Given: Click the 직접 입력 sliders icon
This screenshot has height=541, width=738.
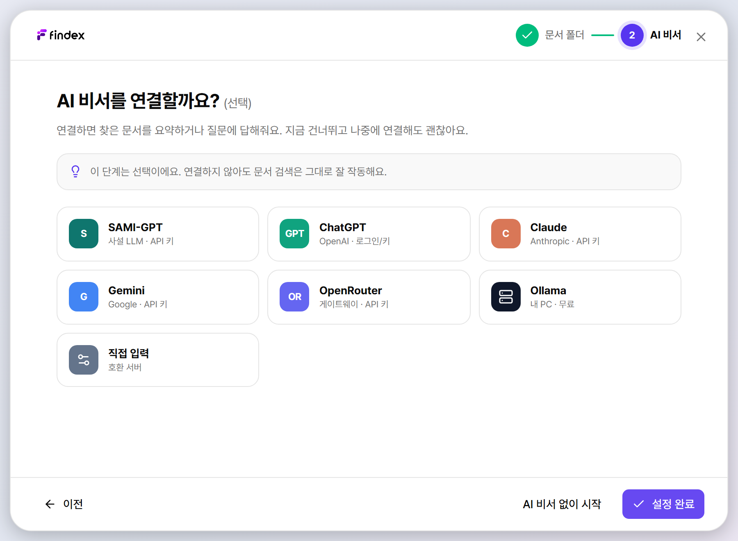Looking at the screenshot, I should [84, 360].
